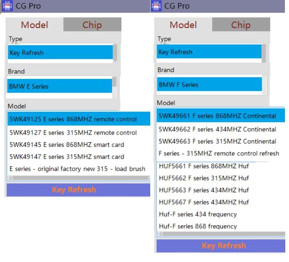Viewport: 289px width, 262px height.
Task: Select Key Refresh type in right window
Action: click(x=209, y=52)
